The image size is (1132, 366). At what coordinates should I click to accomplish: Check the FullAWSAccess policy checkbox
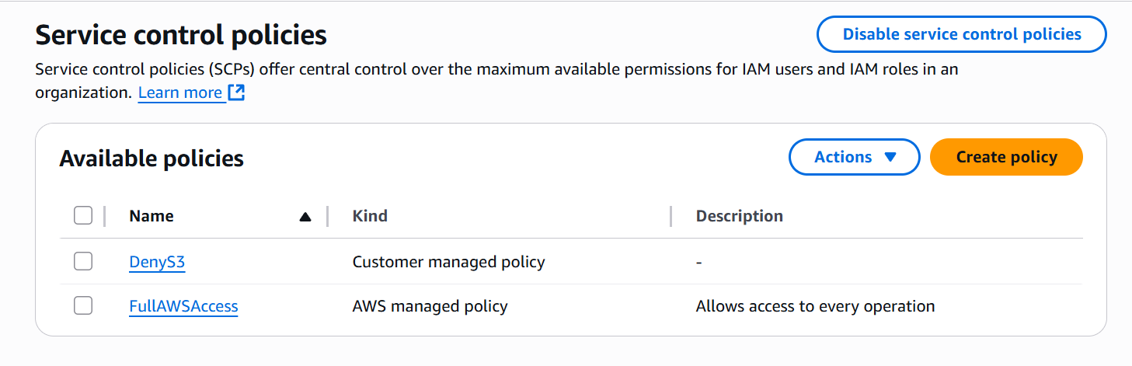pyautogui.click(x=83, y=306)
